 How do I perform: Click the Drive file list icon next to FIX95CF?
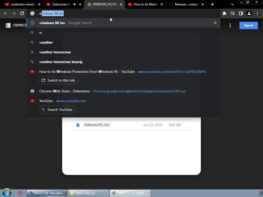click(8, 25)
